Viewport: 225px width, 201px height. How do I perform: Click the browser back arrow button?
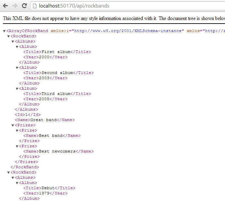[5, 6]
